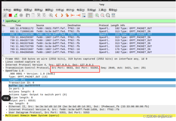Open the 统计 menu
The height and width of the screenshot is (121, 176).
70,10
